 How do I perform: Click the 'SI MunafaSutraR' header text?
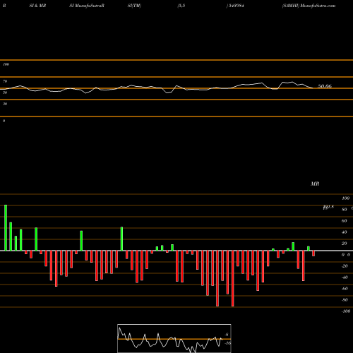tap(87, 6)
